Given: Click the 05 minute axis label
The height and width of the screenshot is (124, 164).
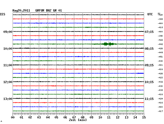Looking at the screenshot, I should point(56,117).
